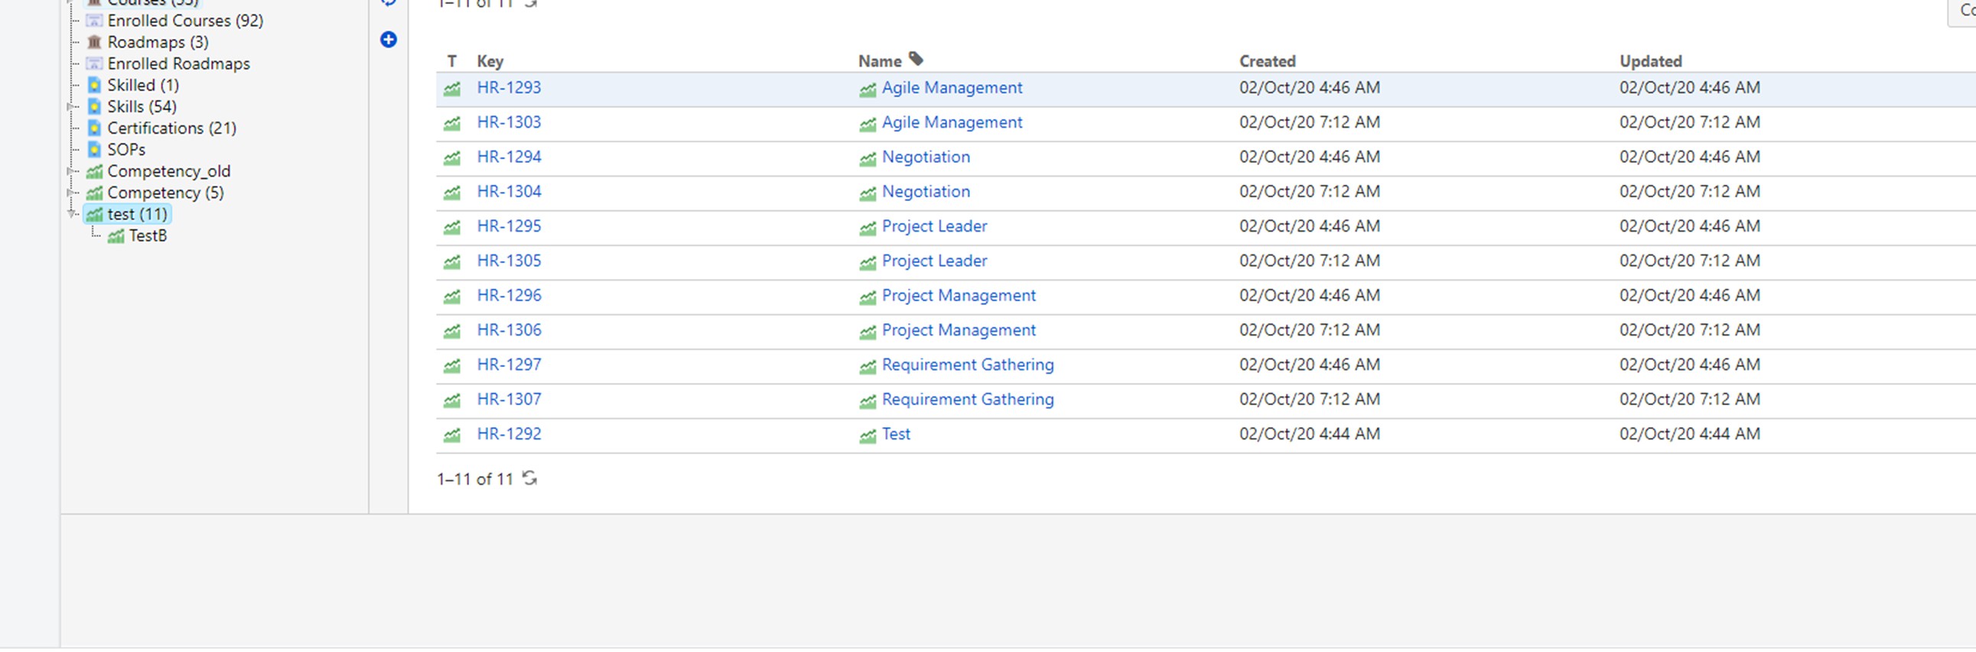Select the type icon in the HR-1305 row
The width and height of the screenshot is (1976, 652).
(452, 262)
